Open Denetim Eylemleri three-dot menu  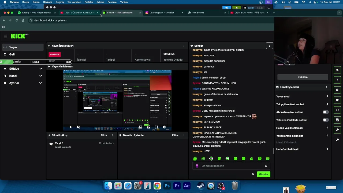tap(184, 135)
